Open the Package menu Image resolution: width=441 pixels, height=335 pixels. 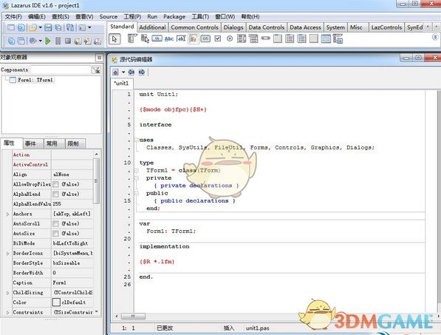click(x=174, y=16)
